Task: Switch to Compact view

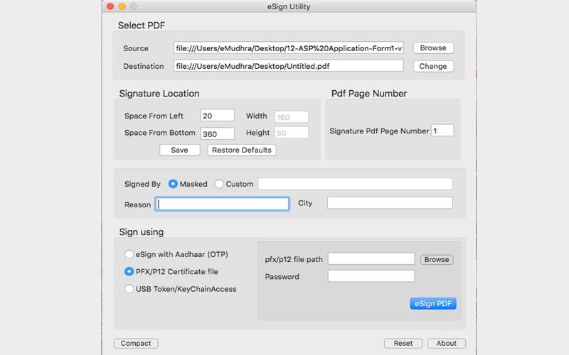Action: [136, 344]
